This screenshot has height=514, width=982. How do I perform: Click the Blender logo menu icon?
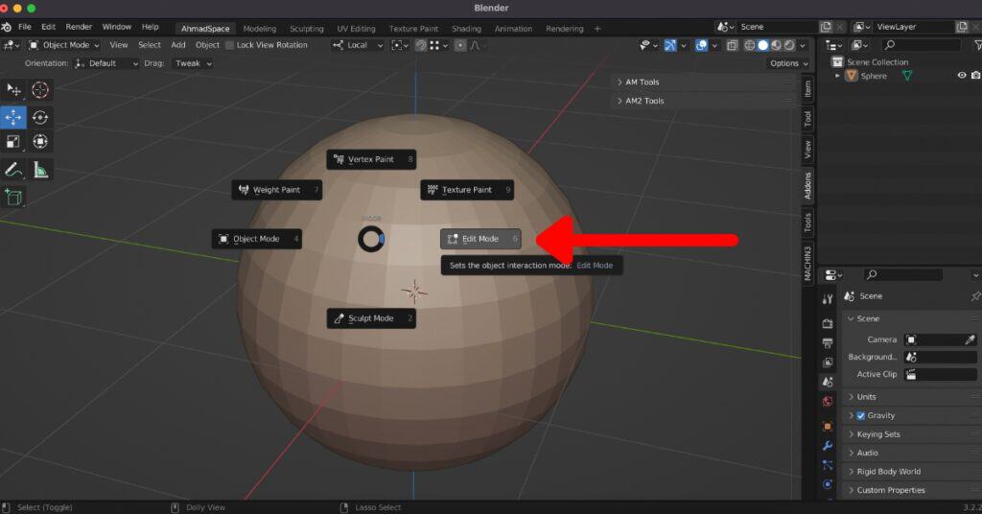tap(7, 27)
